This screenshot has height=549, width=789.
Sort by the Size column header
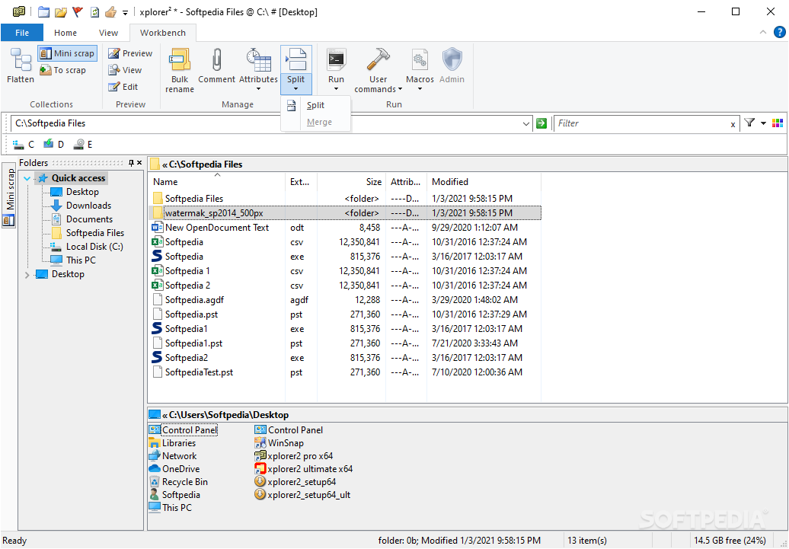[x=351, y=182]
